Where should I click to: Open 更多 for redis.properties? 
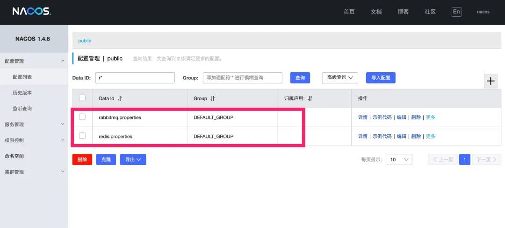(431, 137)
